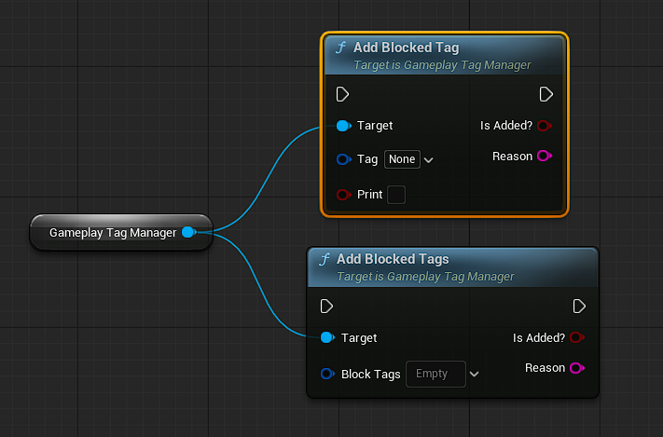Click Gameplay Tag Manager output pin
Viewport: 663px width, 437px height.
coord(188,232)
